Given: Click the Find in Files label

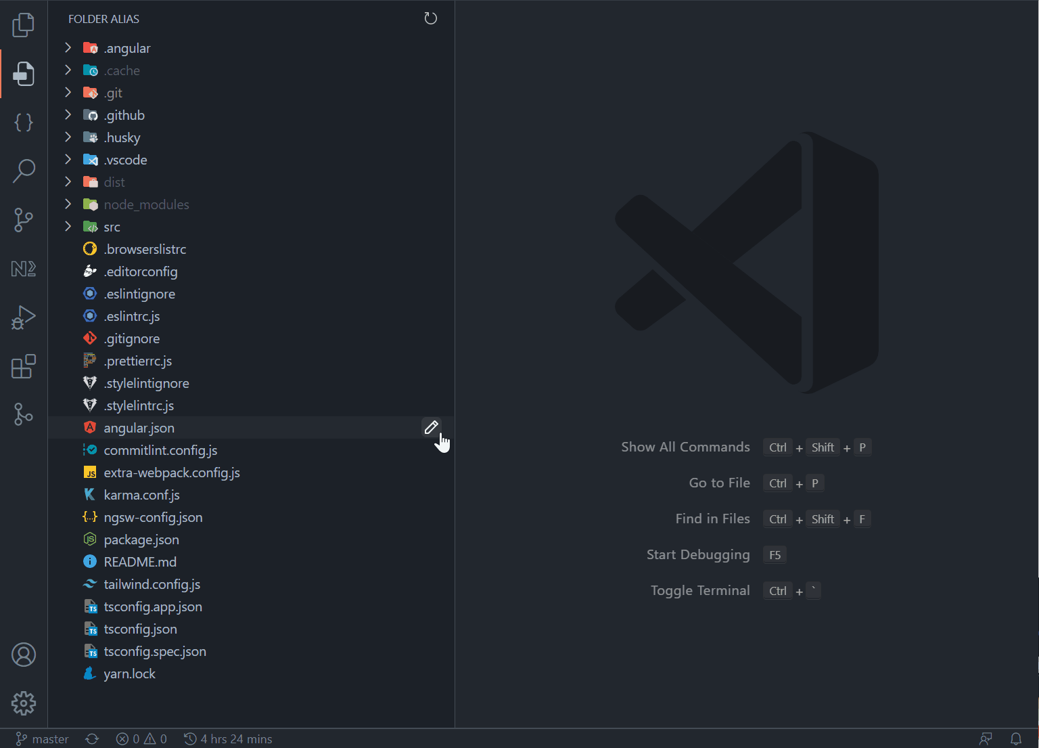Looking at the screenshot, I should [712, 519].
